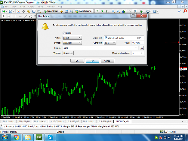This screenshot has width=188, height=141.
Task: Select the crosshair tool
Action: pyautogui.click(x=9, y=16)
